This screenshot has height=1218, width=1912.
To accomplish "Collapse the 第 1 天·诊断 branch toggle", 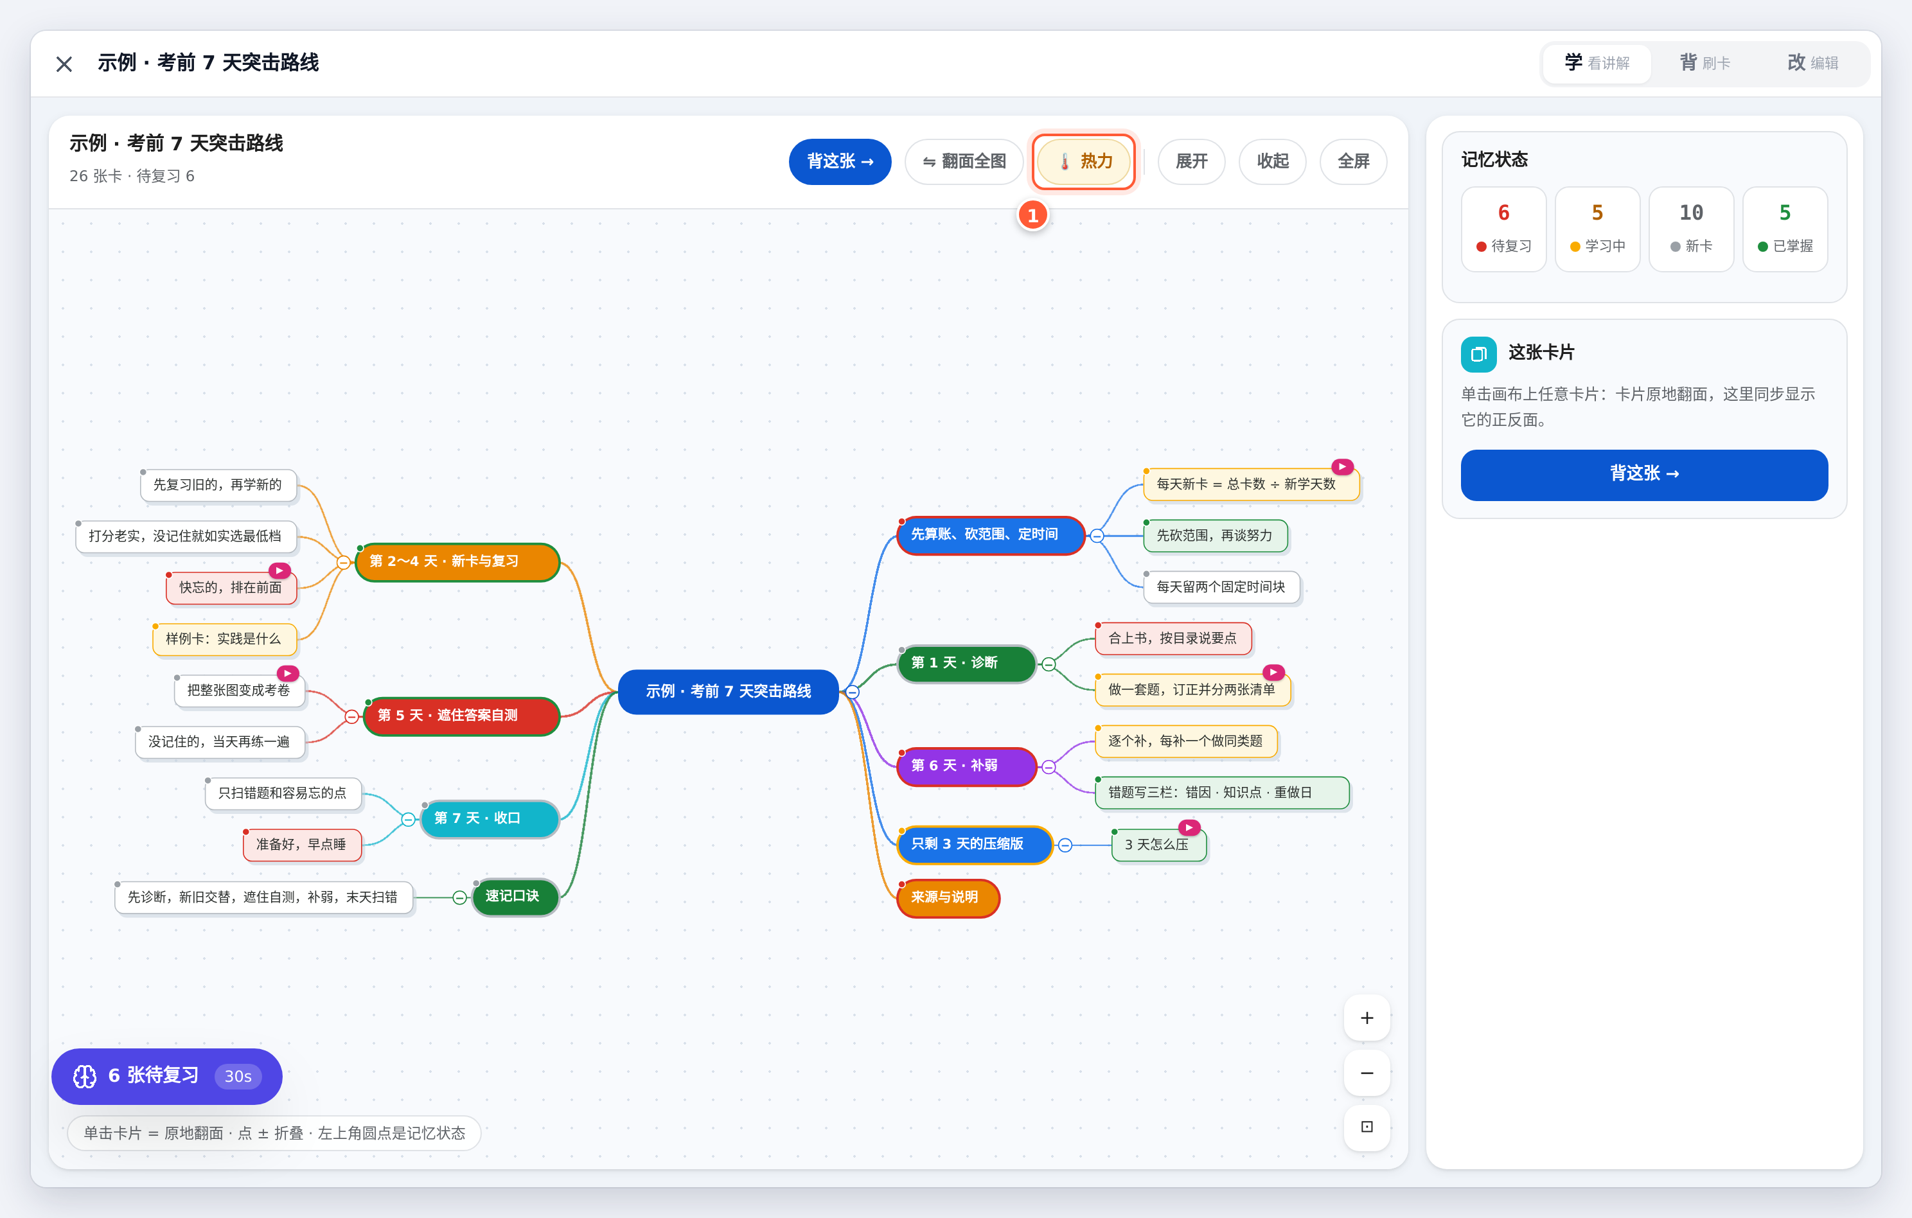I will pyautogui.click(x=1048, y=664).
